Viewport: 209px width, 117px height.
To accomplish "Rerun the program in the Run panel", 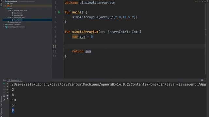I will (x=4, y=84).
